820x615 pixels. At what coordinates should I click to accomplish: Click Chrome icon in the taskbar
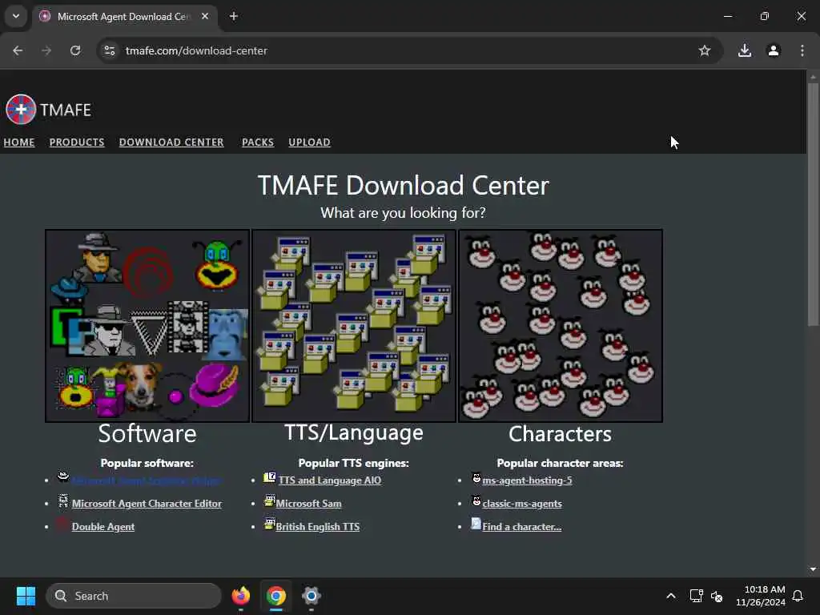[x=276, y=596]
